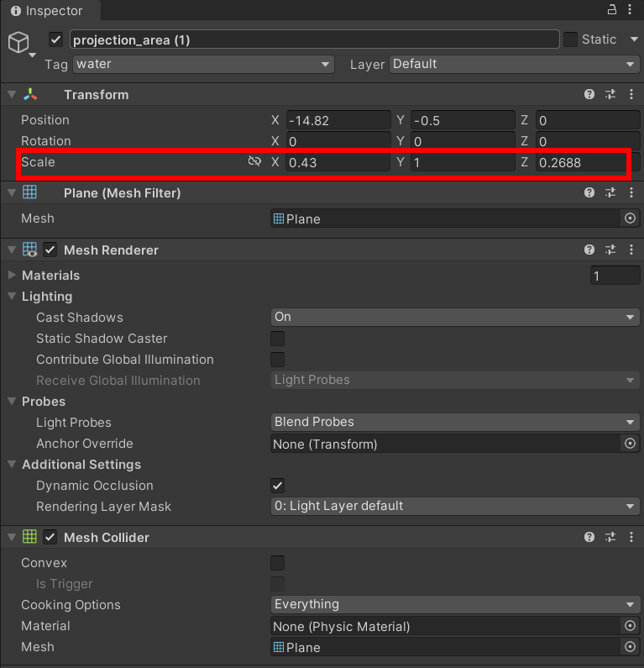Click Mesh Collider mesh object picker

pyautogui.click(x=630, y=647)
